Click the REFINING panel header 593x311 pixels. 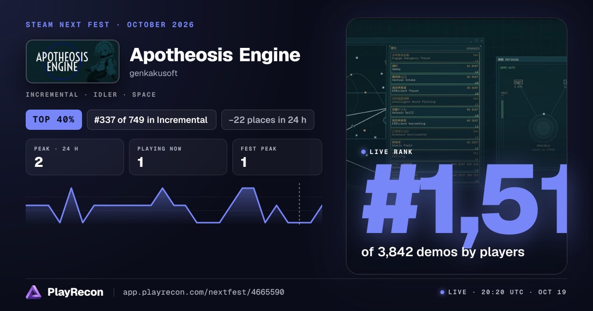click(x=531, y=60)
